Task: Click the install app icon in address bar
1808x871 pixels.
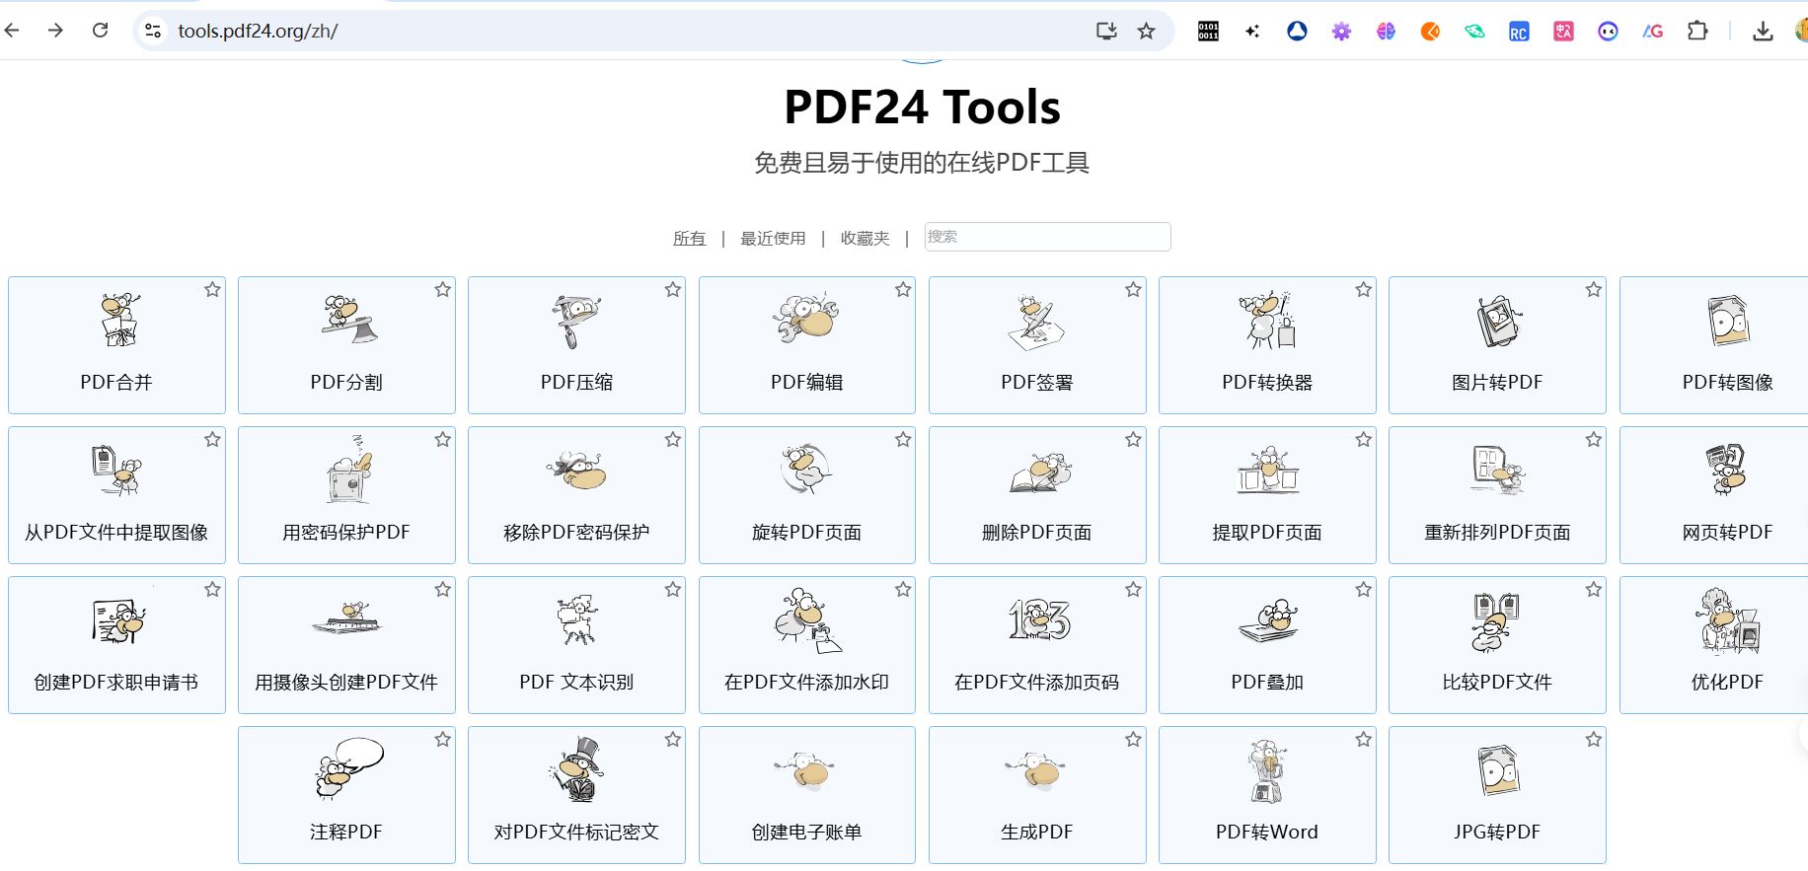Action: point(1106,31)
